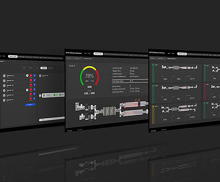220x182 pixels.
Task: Select gray avatar of fourth list row, left screen
Action: [x=4, y=90]
